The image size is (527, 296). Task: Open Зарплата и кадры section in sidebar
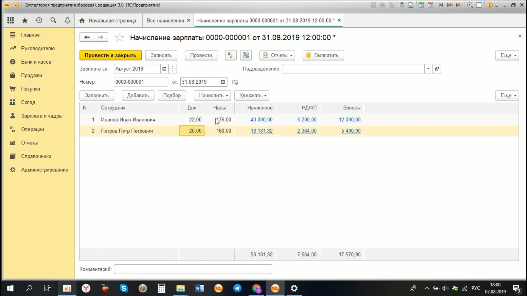pos(42,116)
